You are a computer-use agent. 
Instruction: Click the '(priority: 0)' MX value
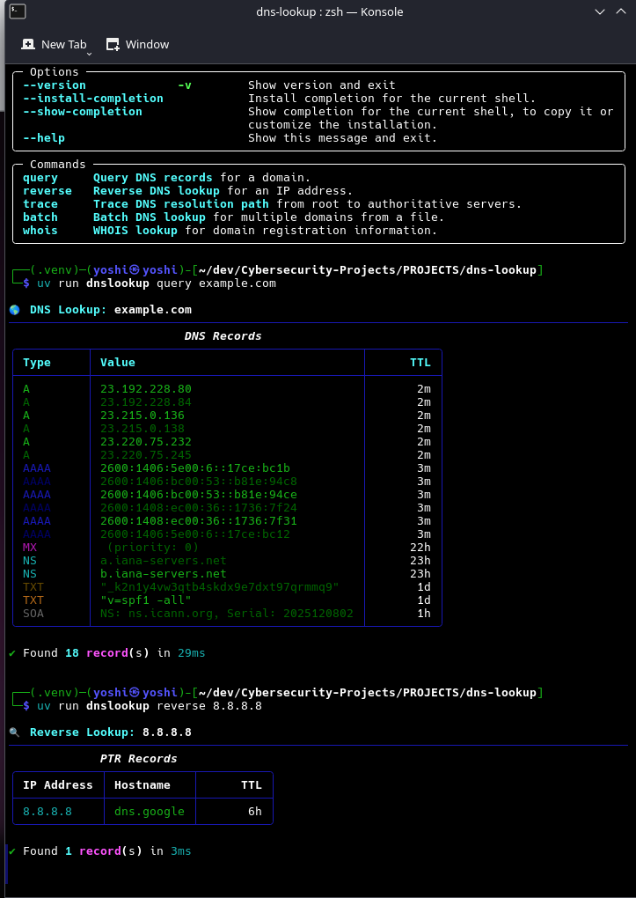pyautogui.click(x=153, y=547)
